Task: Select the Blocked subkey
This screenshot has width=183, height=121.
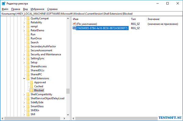Action: pyautogui.click(x=39, y=90)
